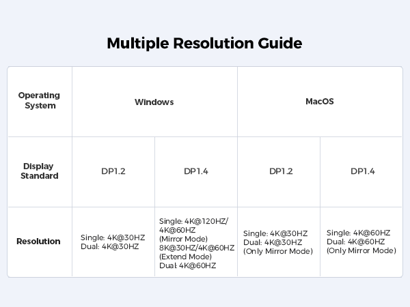Click DP1.4 under the Windows column
This screenshot has width=410, height=307.
(195, 171)
